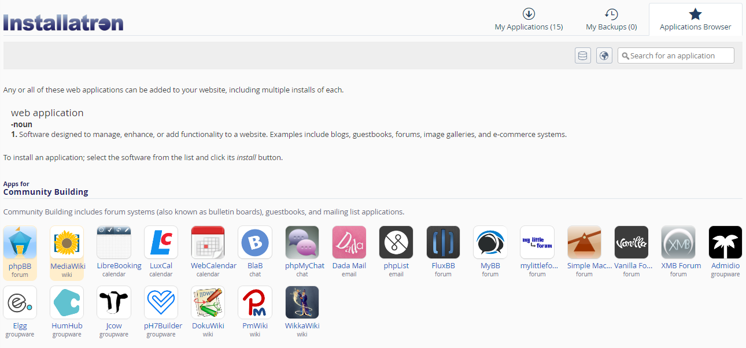This screenshot has height=348, width=746.
Task: Select the PmWiki app icon
Action: (x=255, y=302)
